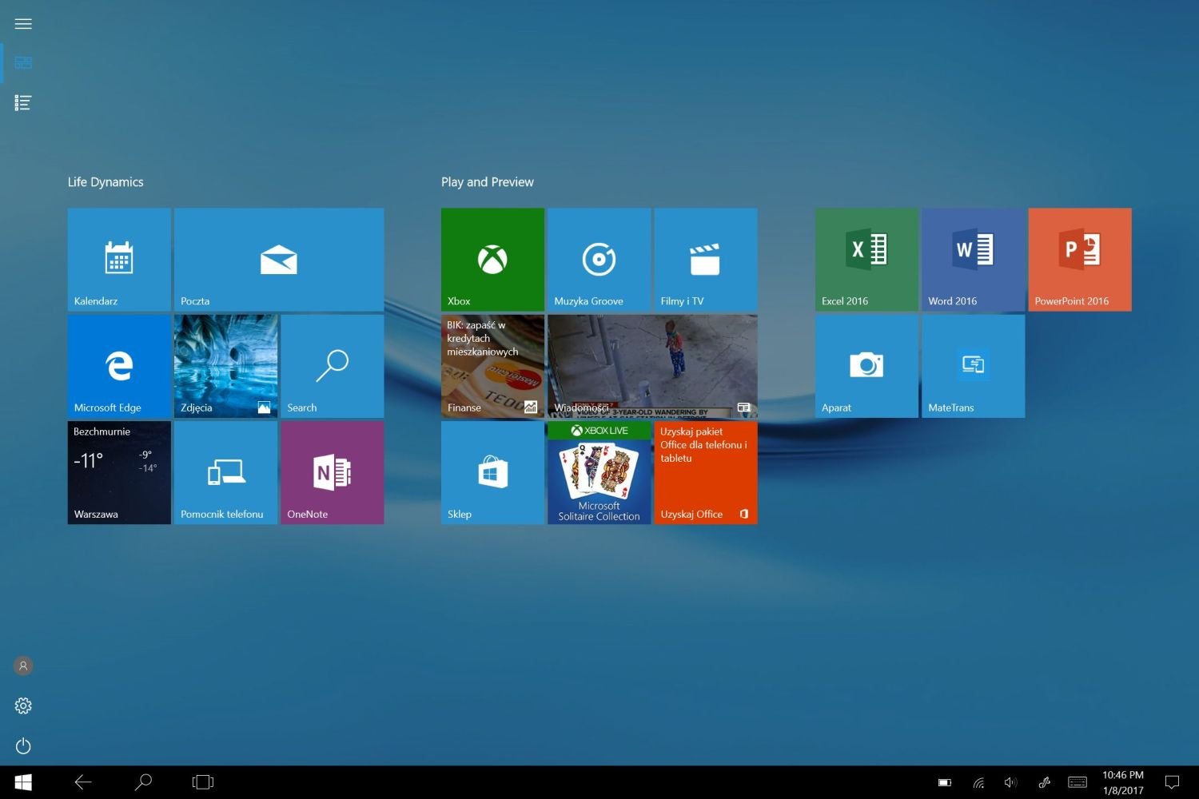Open the MateTrans tile
Image resolution: width=1199 pixels, height=799 pixels.
[973, 366]
